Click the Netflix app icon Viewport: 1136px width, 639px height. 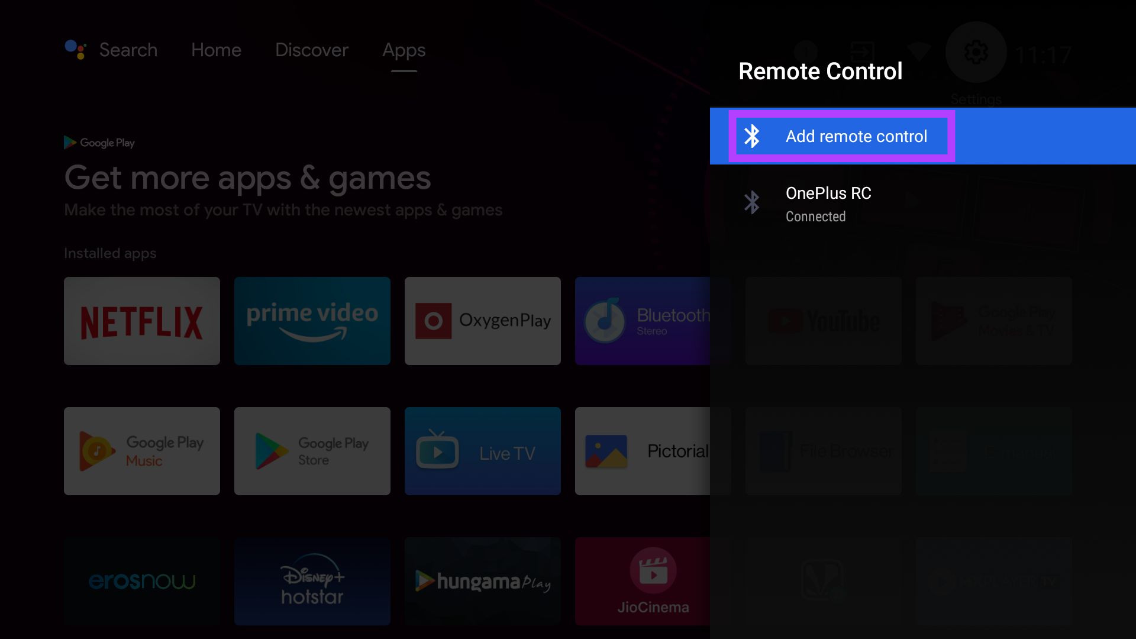tap(141, 321)
